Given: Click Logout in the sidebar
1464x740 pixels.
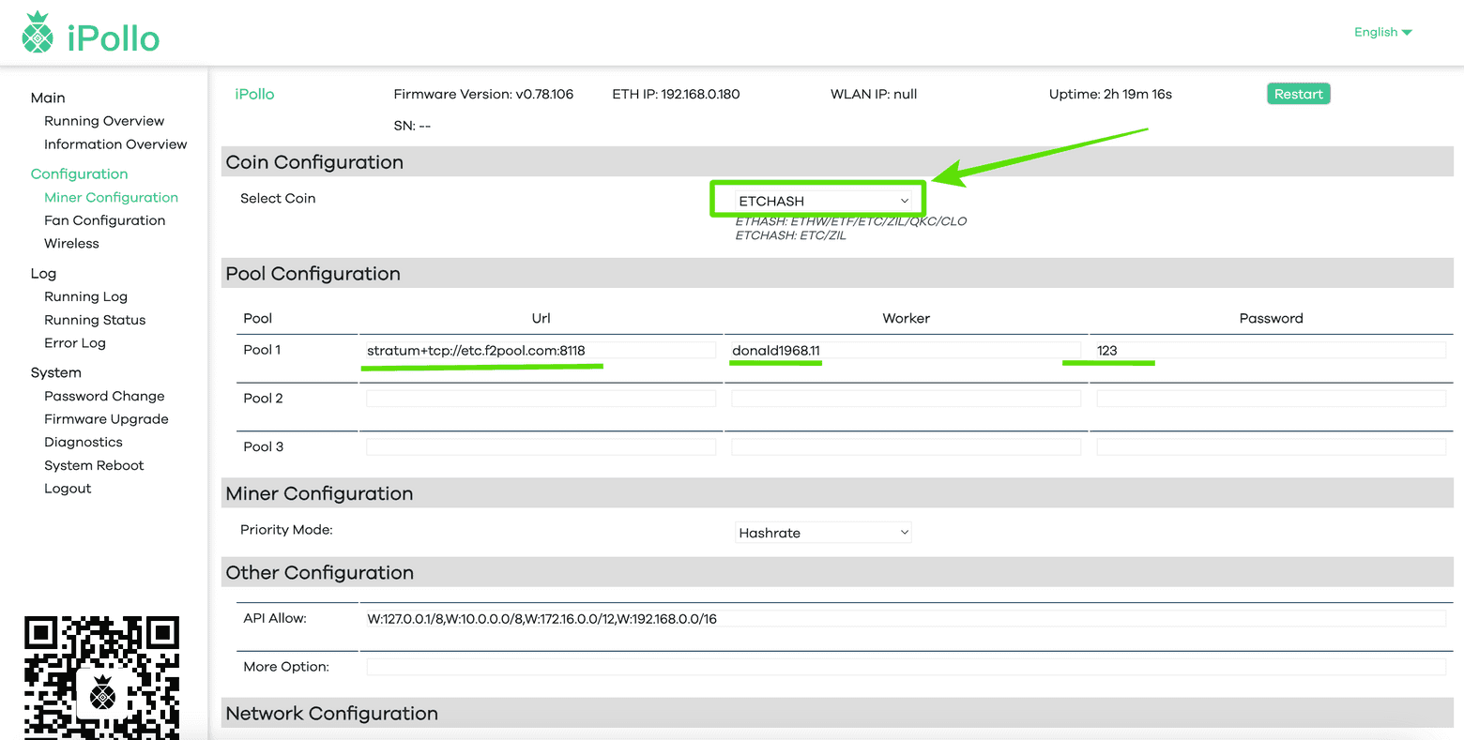Looking at the screenshot, I should coord(68,489).
